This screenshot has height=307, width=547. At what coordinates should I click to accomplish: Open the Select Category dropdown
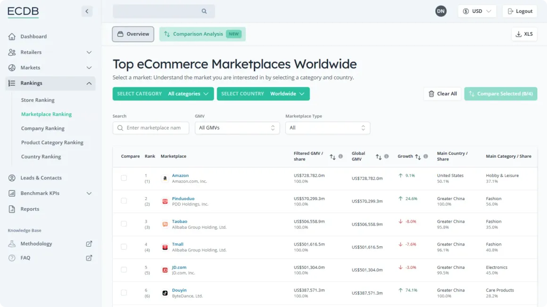[163, 94]
